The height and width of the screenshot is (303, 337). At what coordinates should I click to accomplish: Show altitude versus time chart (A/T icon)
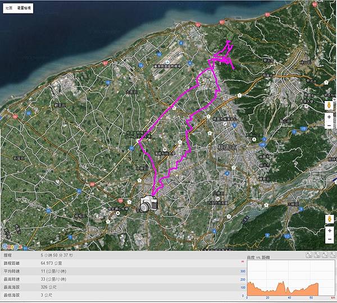pyautogui.click(x=325, y=255)
